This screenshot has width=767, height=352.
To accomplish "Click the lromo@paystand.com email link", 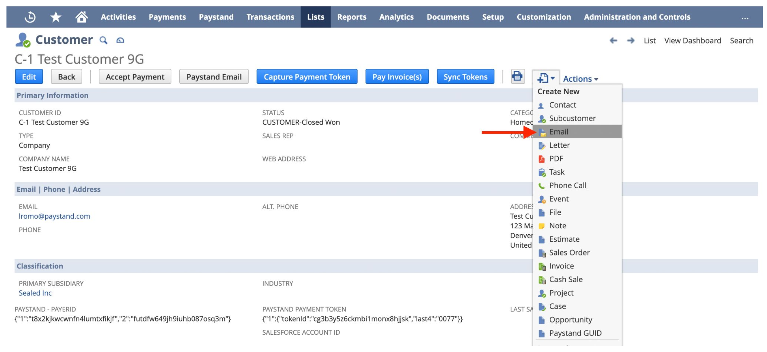I will pyautogui.click(x=55, y=216).
